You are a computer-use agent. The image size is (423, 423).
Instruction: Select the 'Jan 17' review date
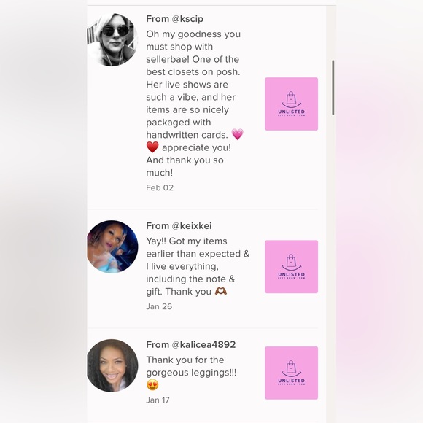158,400
